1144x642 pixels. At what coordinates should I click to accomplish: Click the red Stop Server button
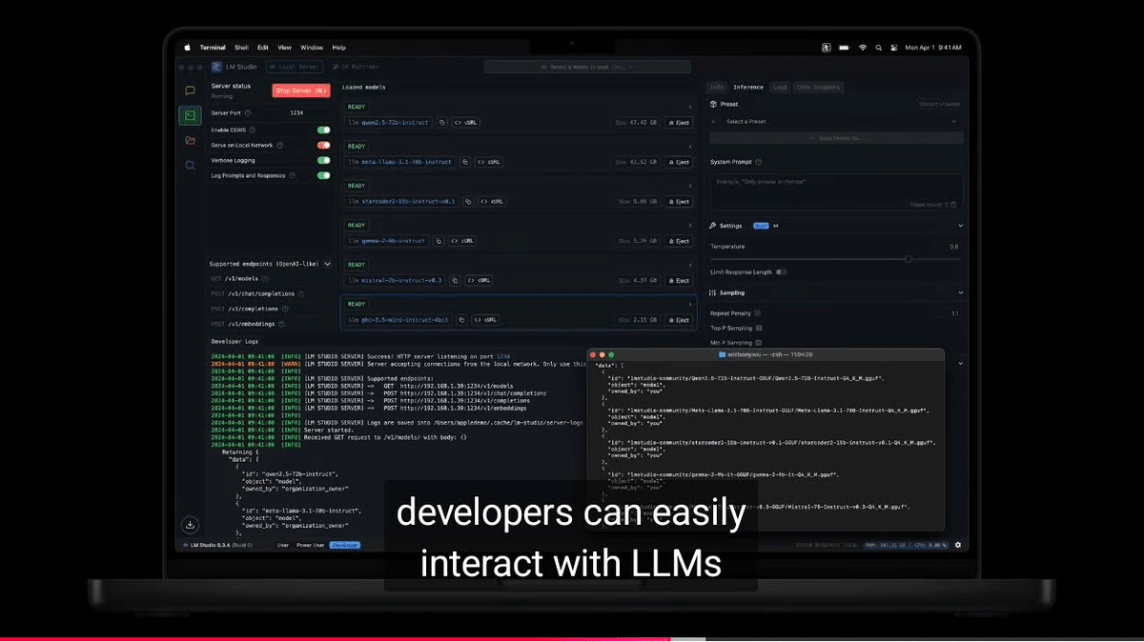click(300, 90)
